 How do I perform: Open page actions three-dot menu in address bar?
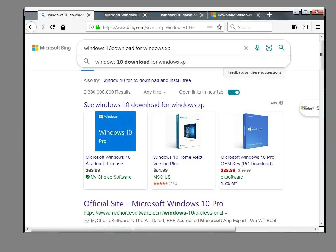(210, 27)
